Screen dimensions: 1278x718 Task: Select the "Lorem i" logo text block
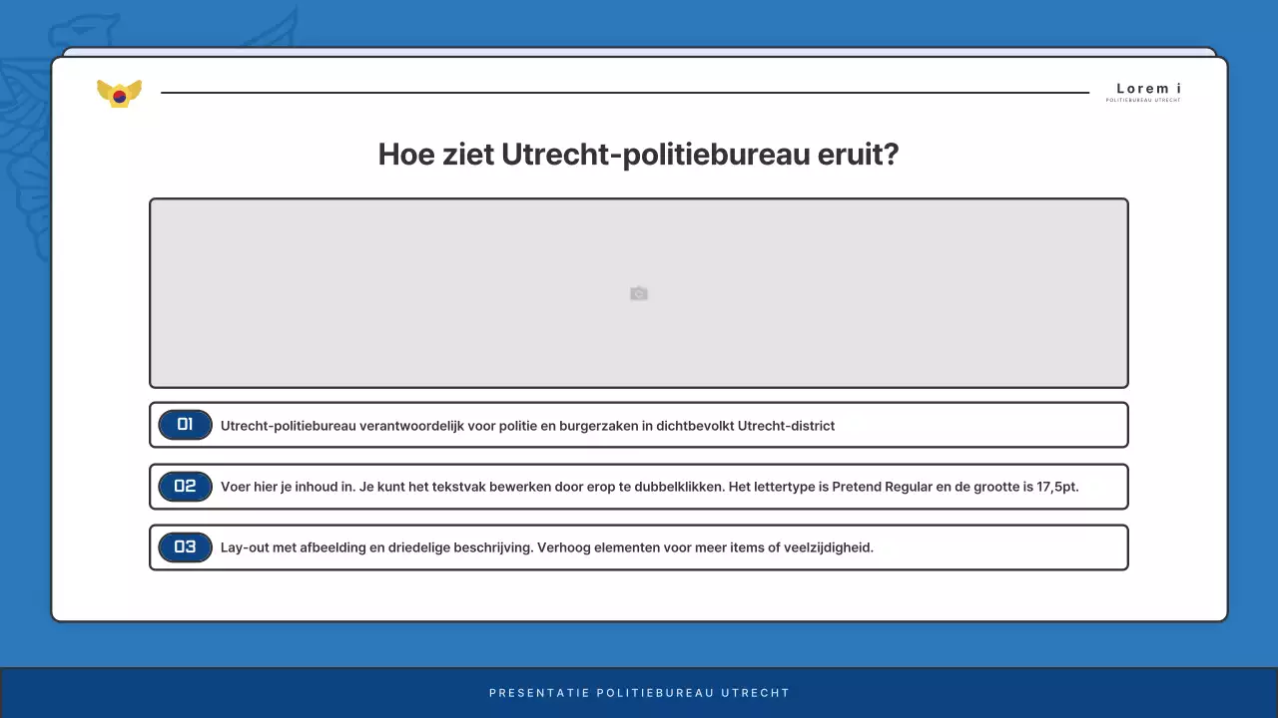point(1146,88)
